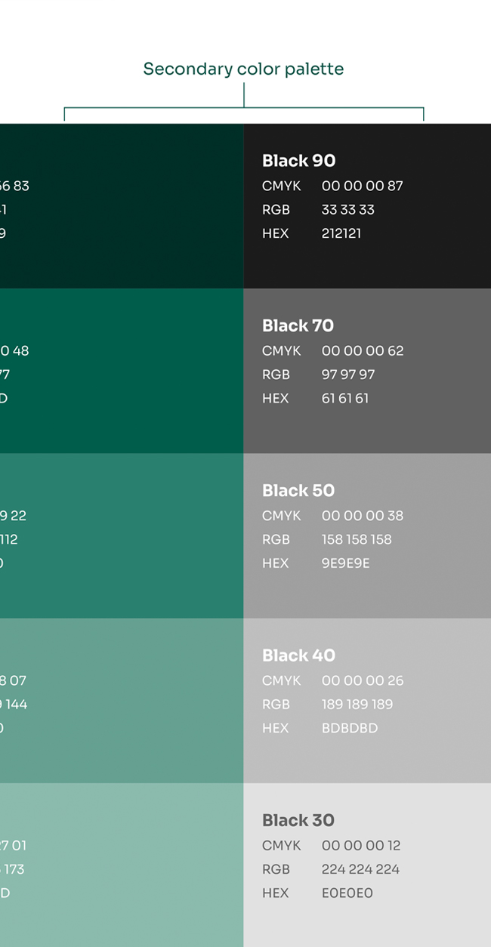Click the HEX value 61 61 61

pos(345,398)
